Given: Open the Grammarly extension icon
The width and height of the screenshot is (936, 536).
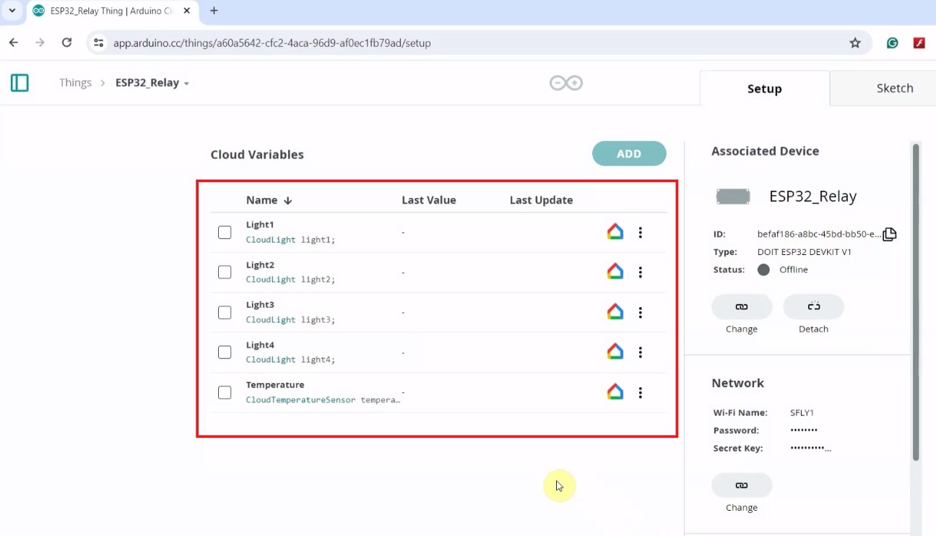Looking at the screenshot, I should 893,43.
